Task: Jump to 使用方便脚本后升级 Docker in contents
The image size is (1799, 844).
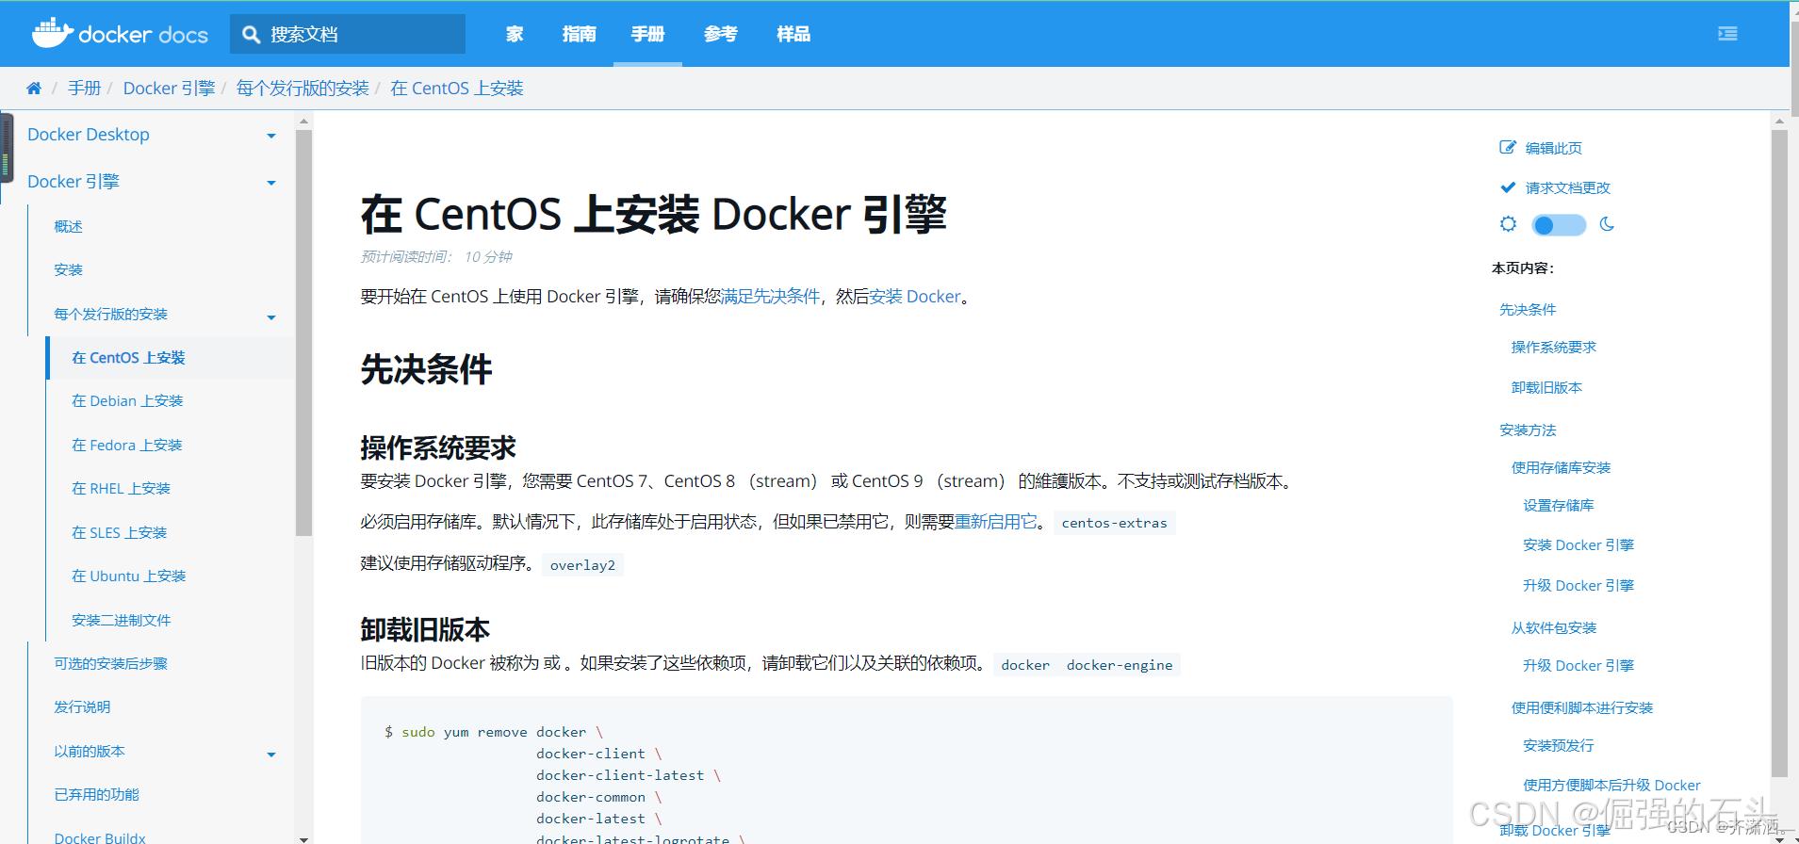Action: pos(1612,786)
